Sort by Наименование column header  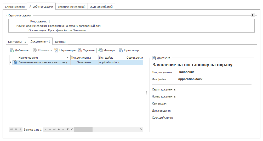point(44,58)
